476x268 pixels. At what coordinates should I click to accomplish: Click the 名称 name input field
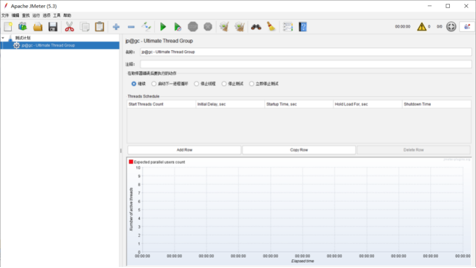(x=306, y=52)
